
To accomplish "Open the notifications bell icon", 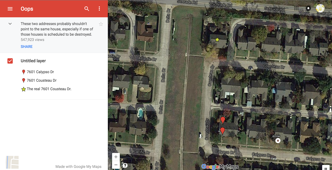I will [308, 8].
